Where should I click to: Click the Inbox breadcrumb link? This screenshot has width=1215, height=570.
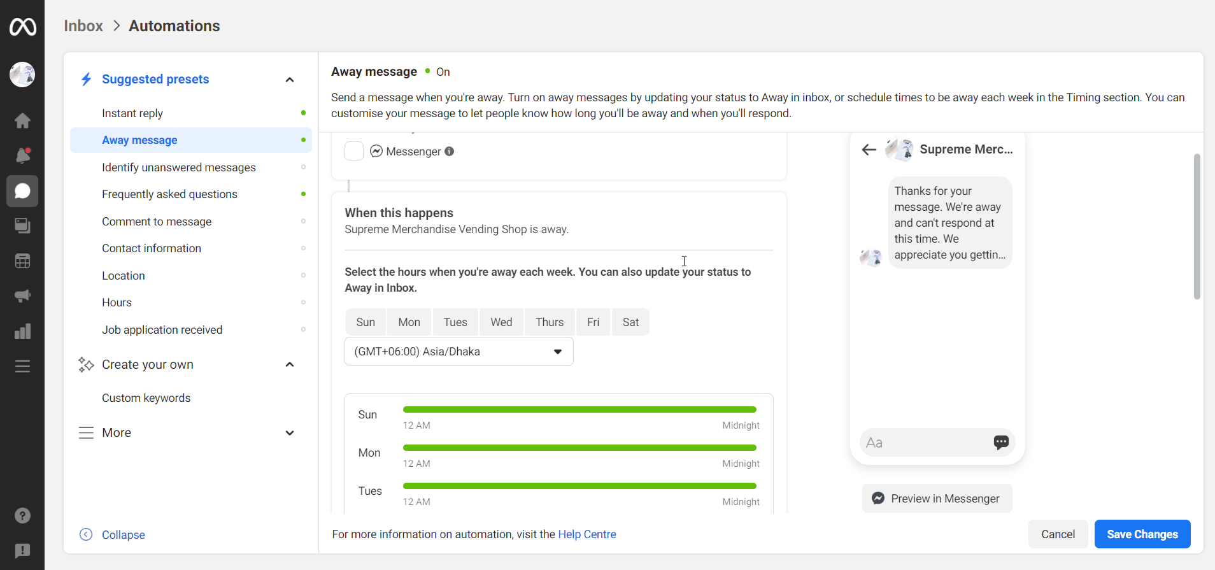[x=83, y=26]
